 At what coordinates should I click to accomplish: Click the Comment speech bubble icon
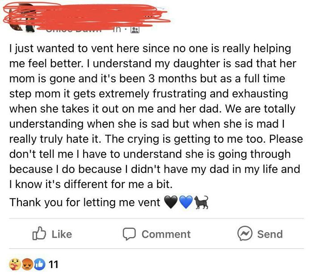[129, 234]
